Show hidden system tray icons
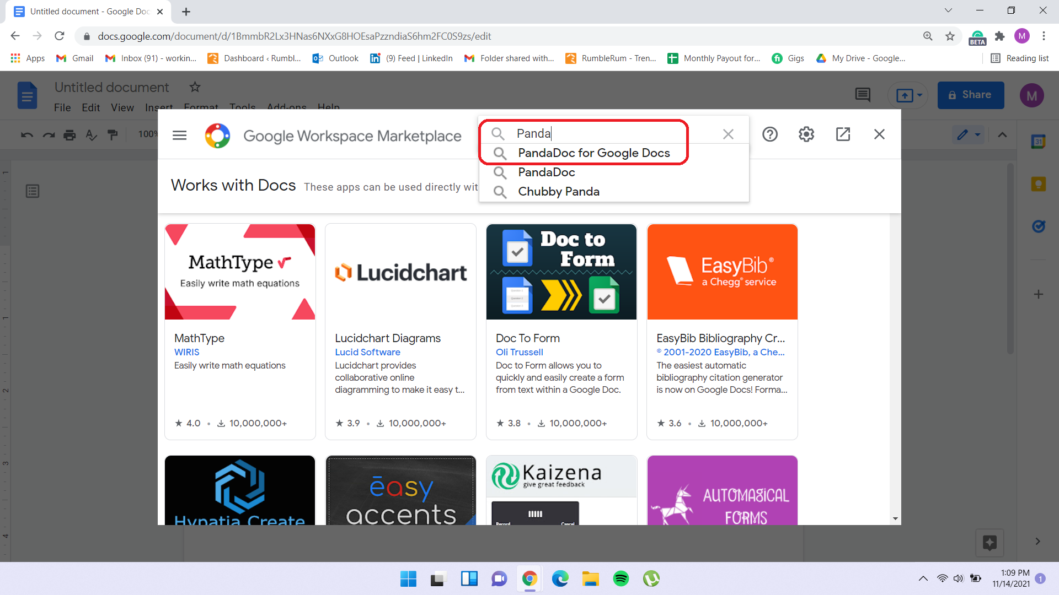 (923, 578)
